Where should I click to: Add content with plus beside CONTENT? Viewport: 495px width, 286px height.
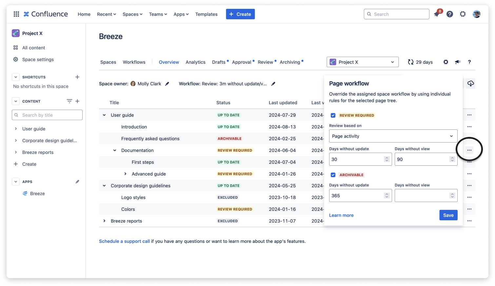coord(77,101)
